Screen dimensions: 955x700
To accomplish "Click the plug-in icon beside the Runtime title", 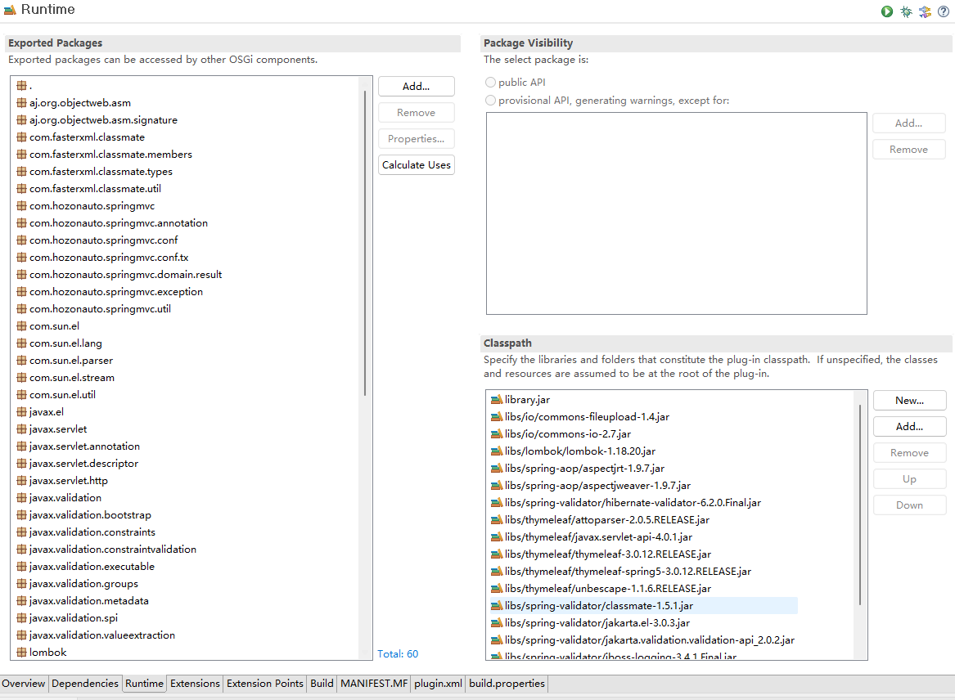I will coord(11,10).
